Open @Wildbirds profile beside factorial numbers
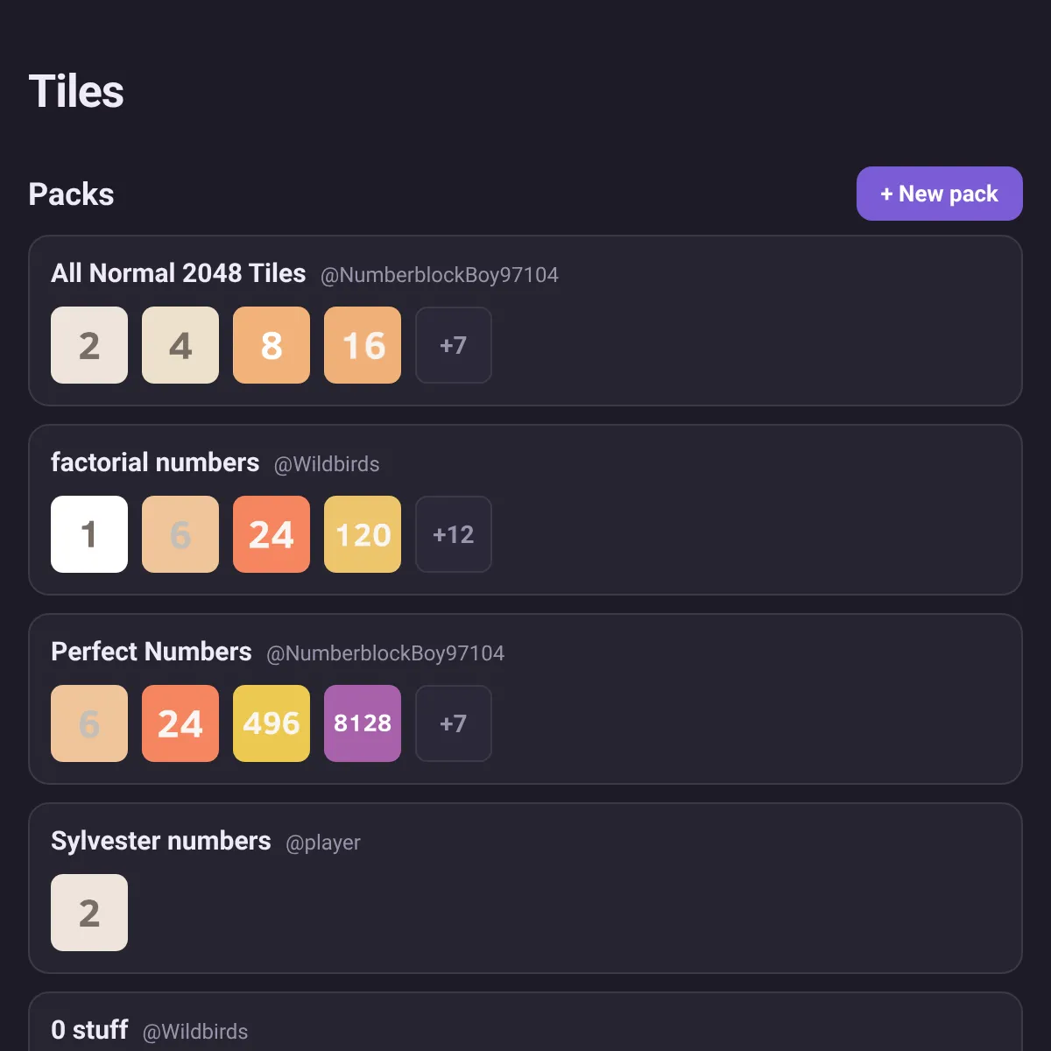The image size is (1051, 1051). click(327, 464)
